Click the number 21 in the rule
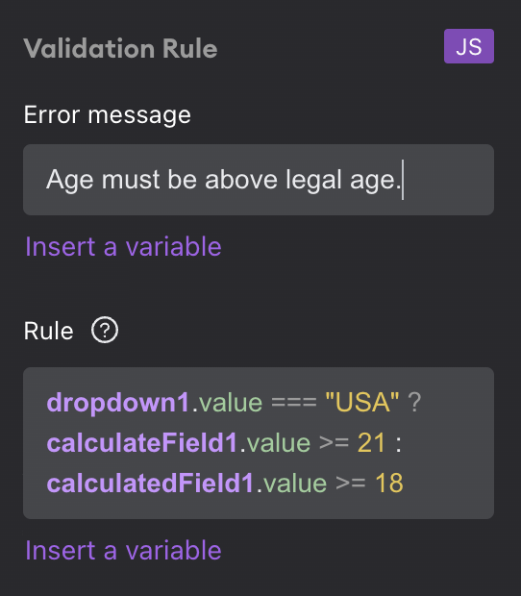 (371, 443)
